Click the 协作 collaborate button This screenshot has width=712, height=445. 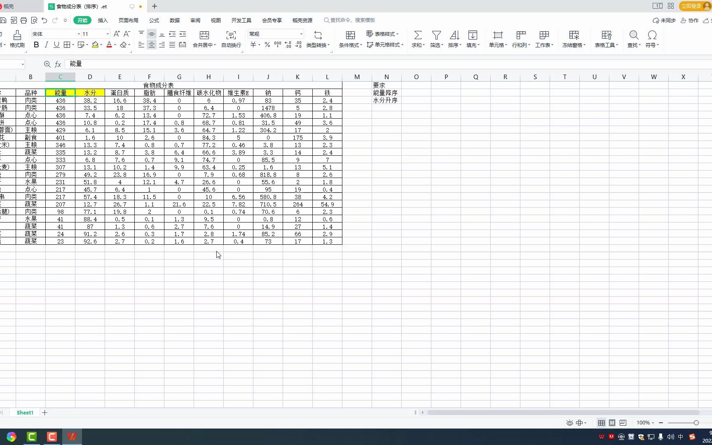tap(689, 20)
